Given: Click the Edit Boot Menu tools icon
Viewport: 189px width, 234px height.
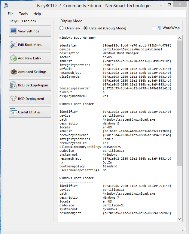Looking at the screenshot, I should (x=14, y=44).
